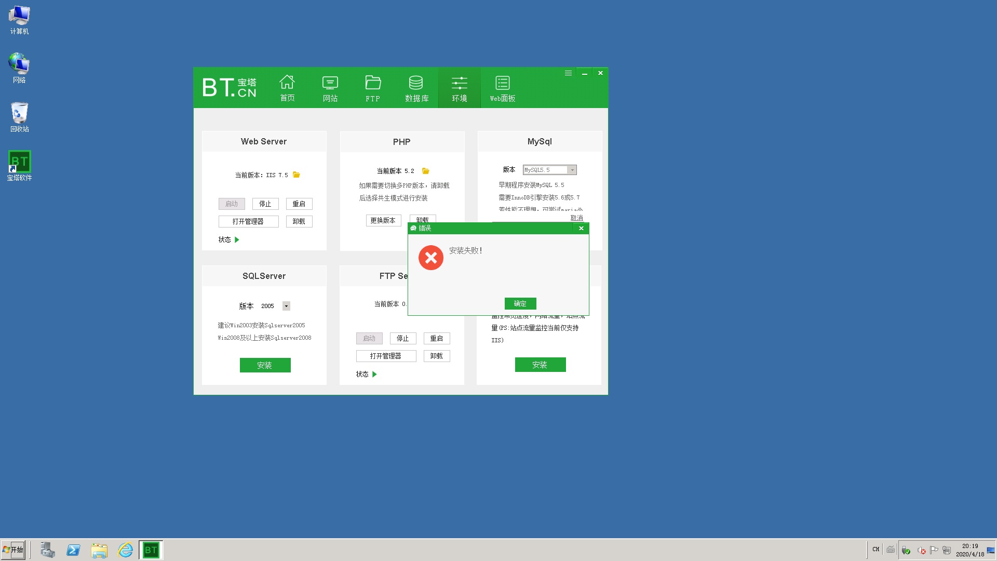Image resolution: width=997 pixels, height=561 pixels.
Task: Click the Web Server 启动 button
Action: [232, 204]
